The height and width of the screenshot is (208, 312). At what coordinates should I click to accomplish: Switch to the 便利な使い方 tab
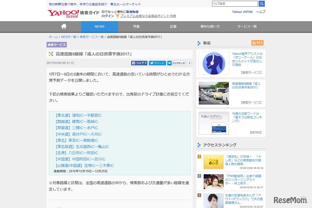[x=210, y=27]
